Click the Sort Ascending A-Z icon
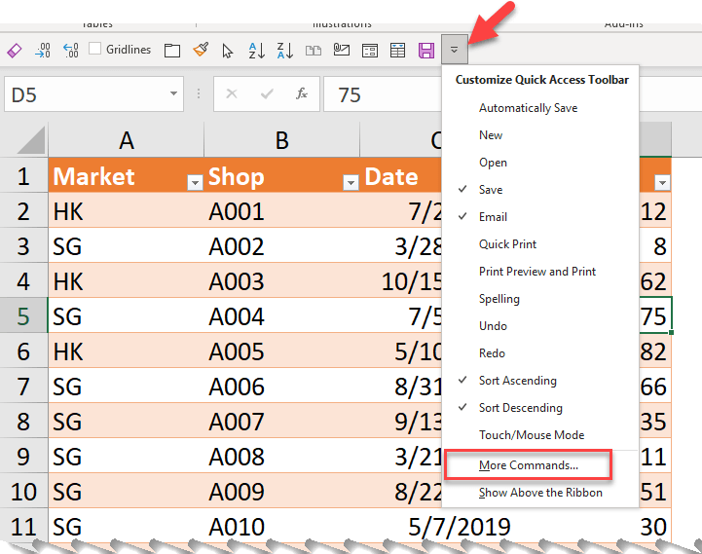The width and height of the screenshot is (702, 554). pos(257,50)
